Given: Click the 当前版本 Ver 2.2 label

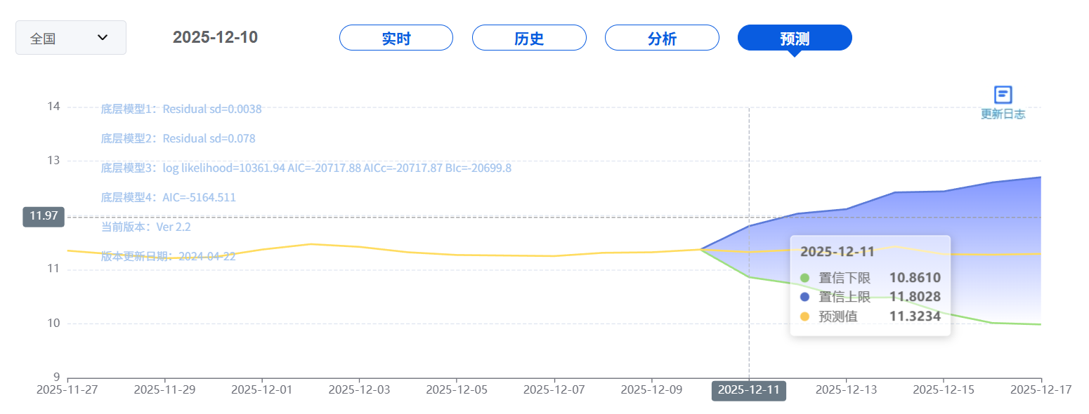Looking at the screenshot, I should coord(145,227).
